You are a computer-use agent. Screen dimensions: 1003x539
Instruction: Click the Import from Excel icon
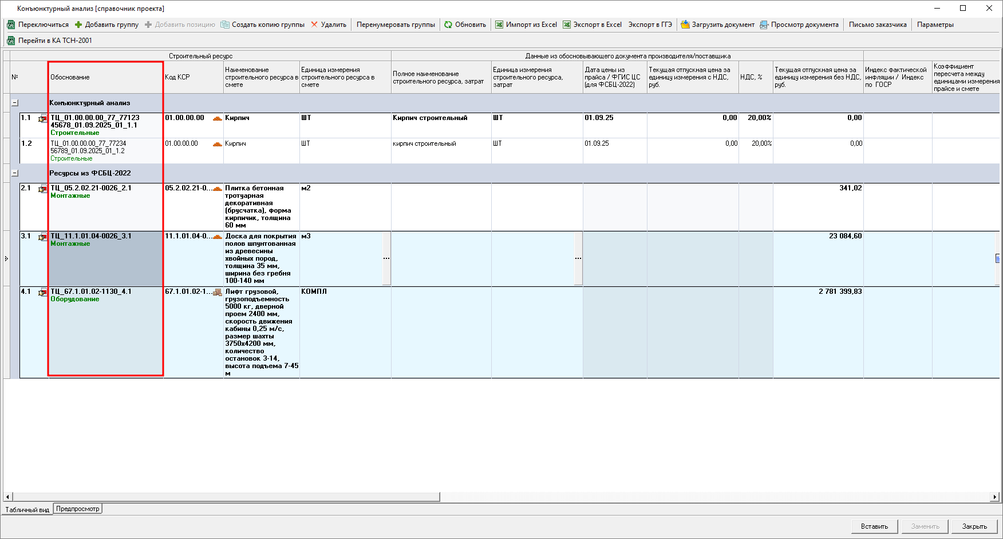[499, 25]
